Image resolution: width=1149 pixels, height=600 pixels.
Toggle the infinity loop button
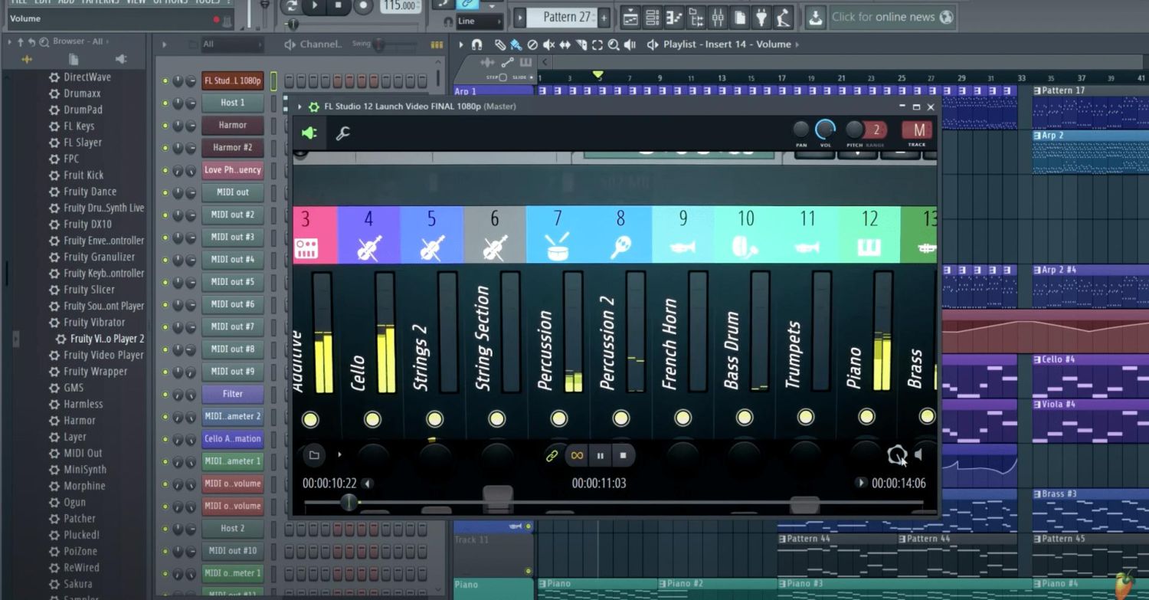(x=577, y=455)
